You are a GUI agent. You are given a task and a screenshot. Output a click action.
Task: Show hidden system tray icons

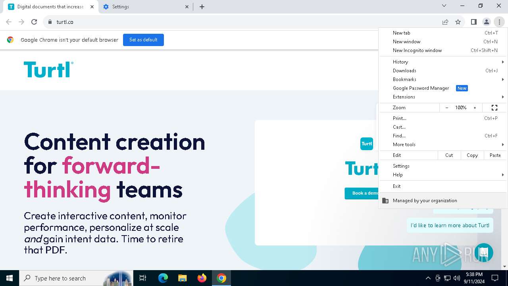point(428,278)
